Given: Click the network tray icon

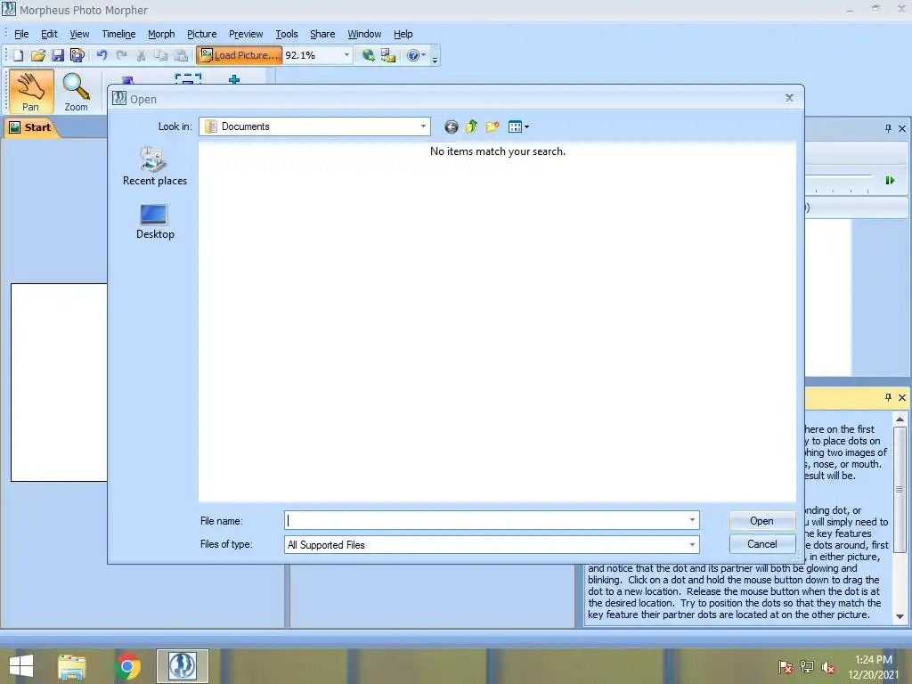Looking at the screenshot, I should point(807,667).
